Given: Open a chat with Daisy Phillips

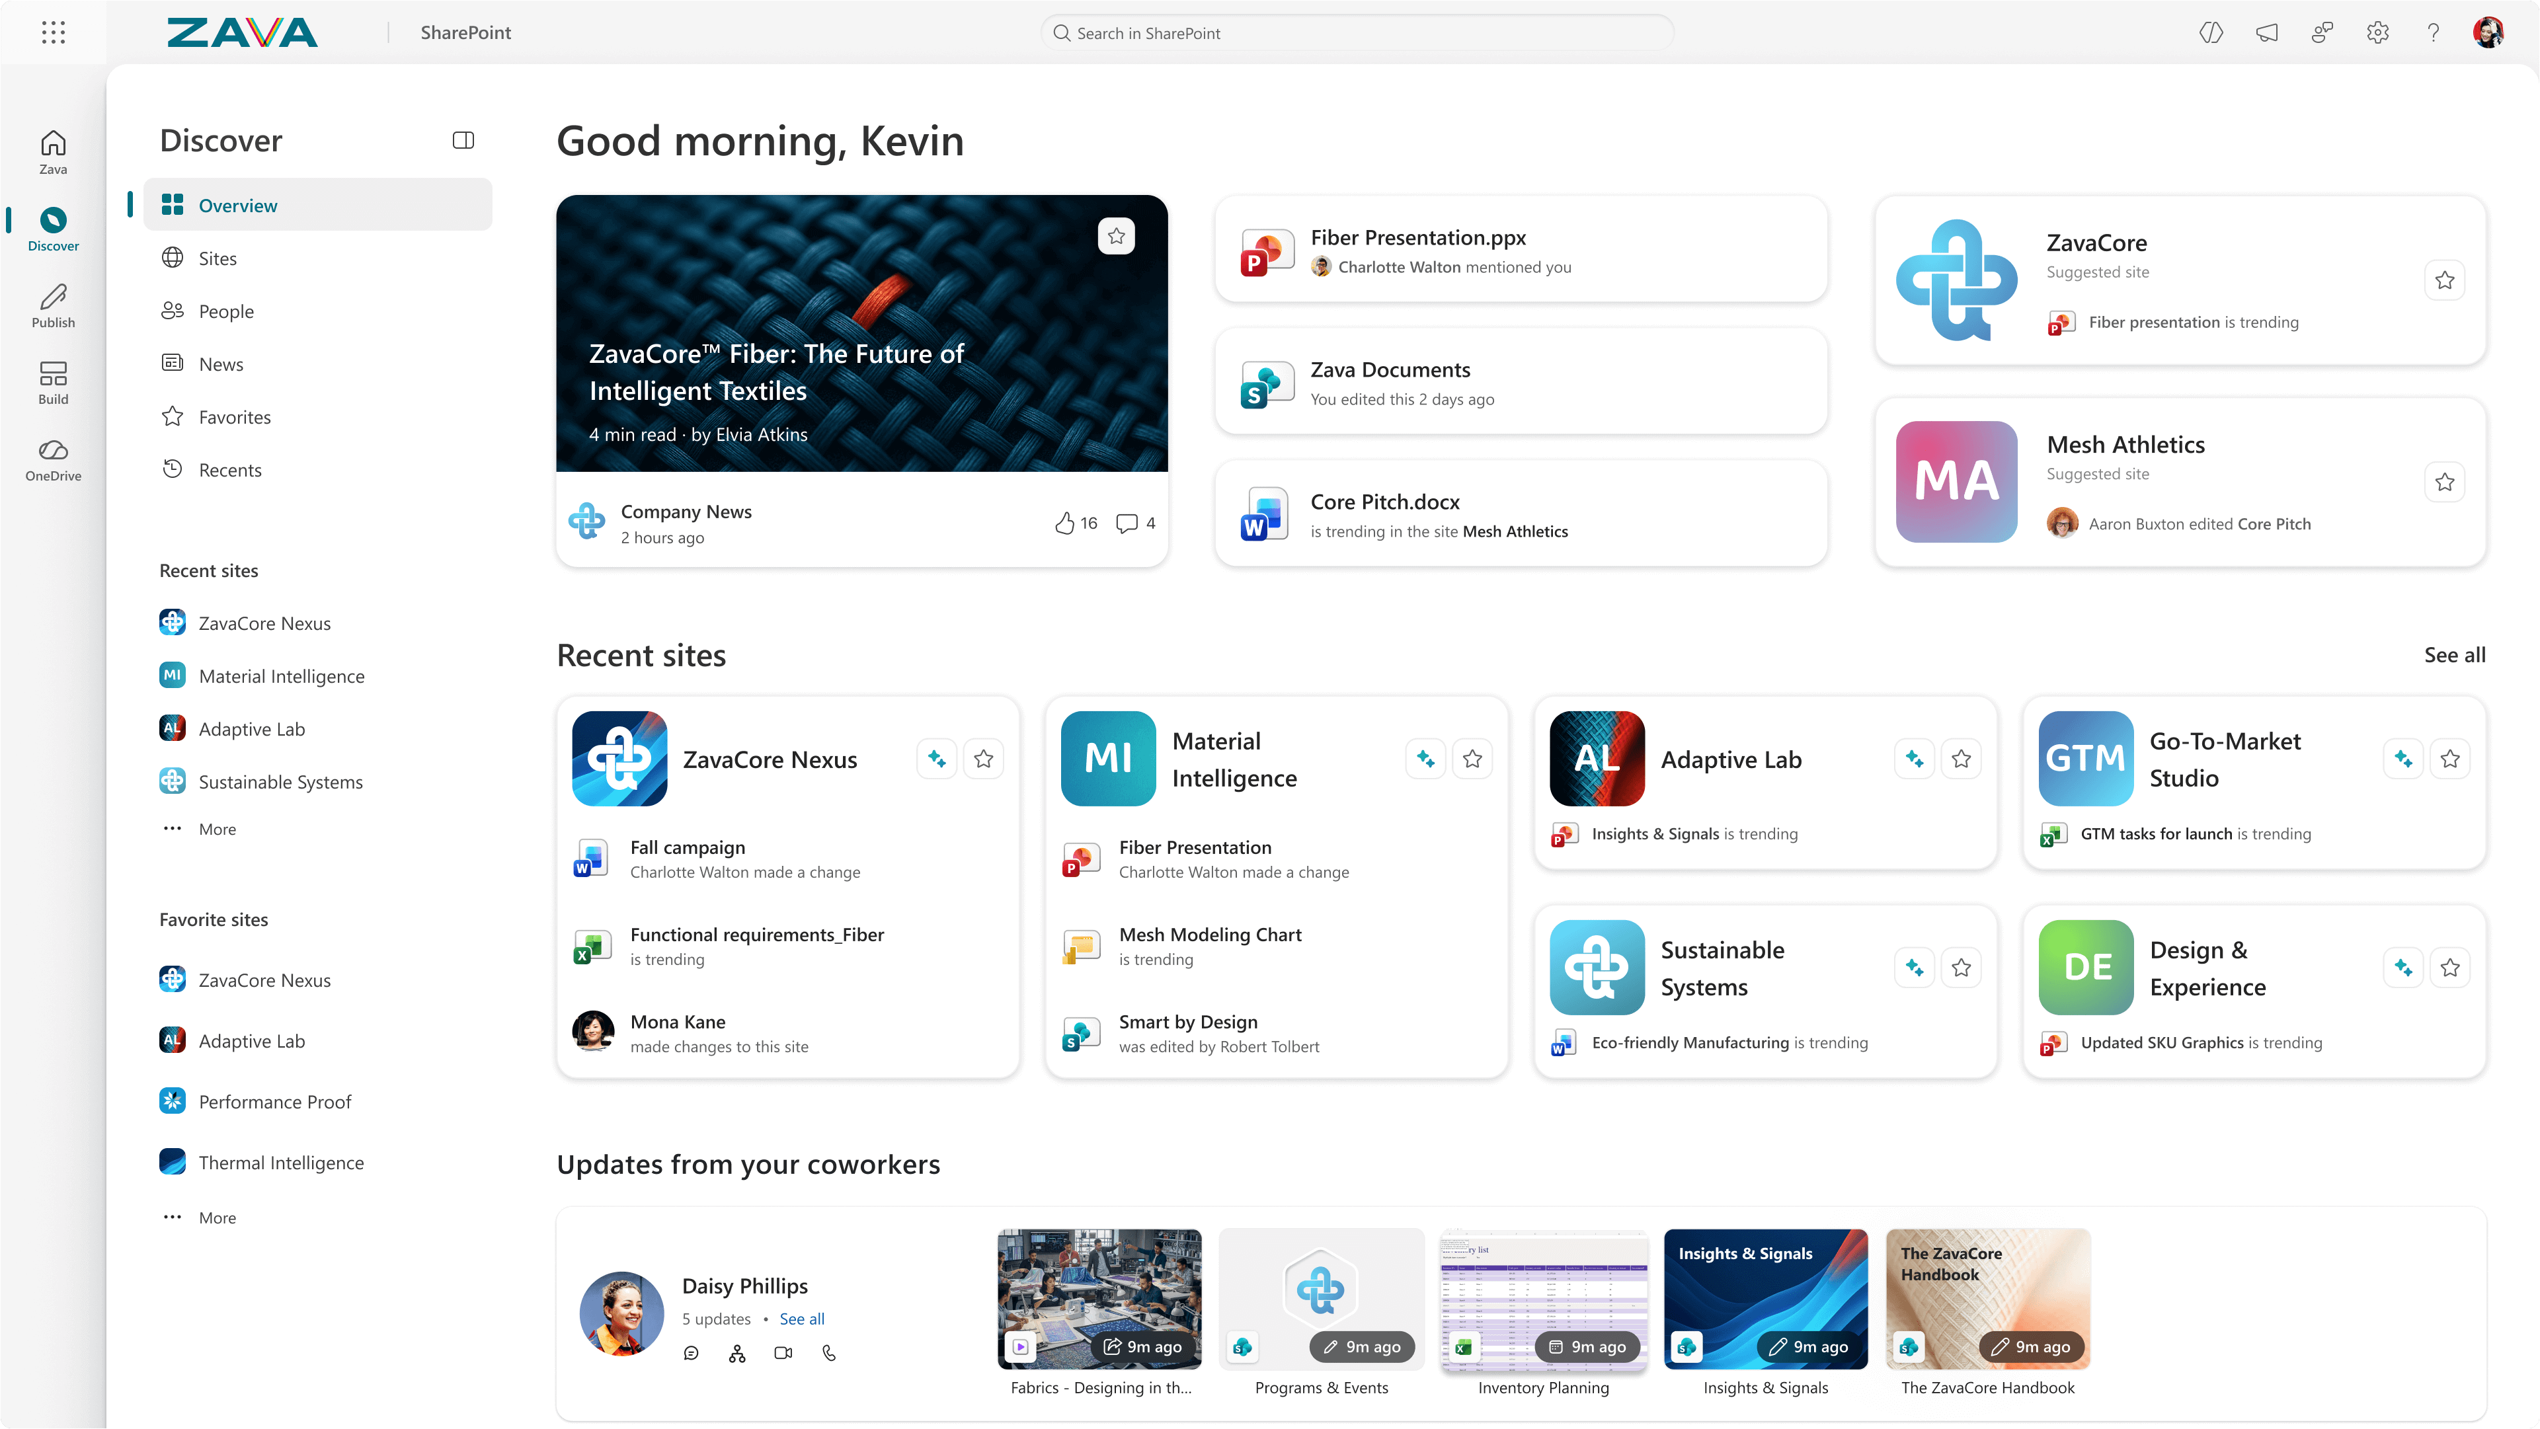Looking at the screenshot, I should tap(692, 1352).
